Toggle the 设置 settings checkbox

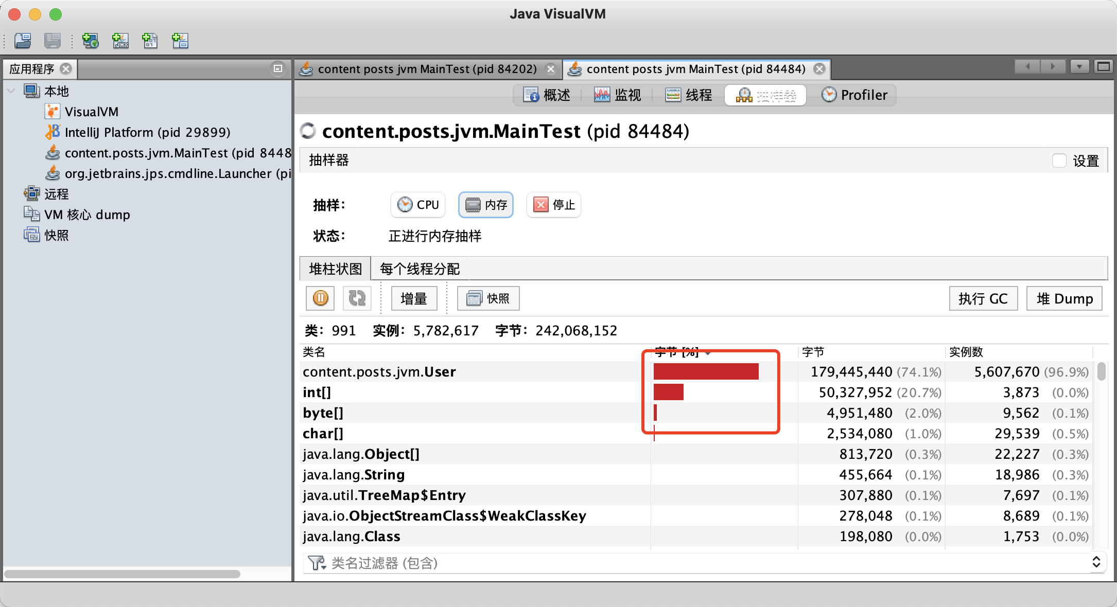coord(1059,160)
